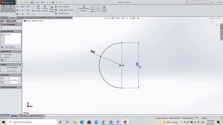Collapse the Parameters section
Image resolution: width=223 pixels, height=125 pixels.
pos(20,75)
